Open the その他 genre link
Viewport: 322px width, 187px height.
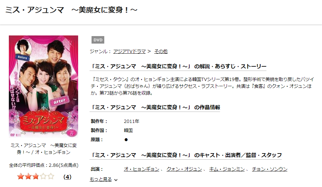click(161, 51)
